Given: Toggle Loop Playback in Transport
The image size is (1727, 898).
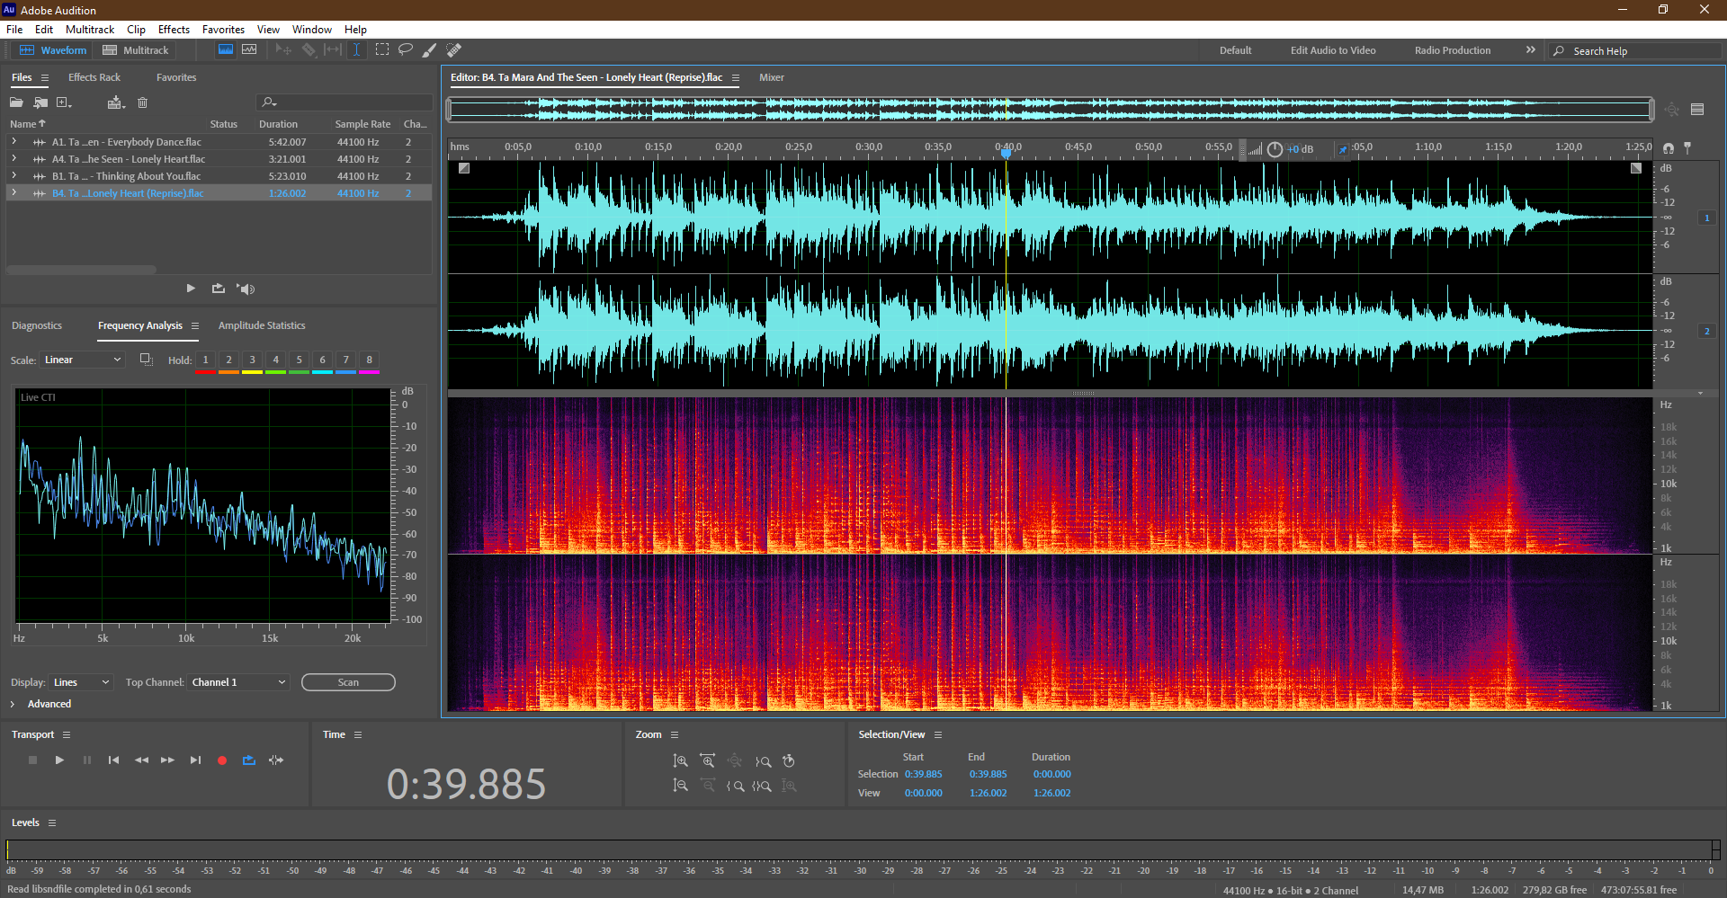Looking at the screenshot, I should [x=249, y=760].
